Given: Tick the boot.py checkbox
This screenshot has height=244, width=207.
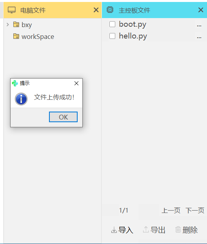Looking at the screenshot, I should 112,24.
